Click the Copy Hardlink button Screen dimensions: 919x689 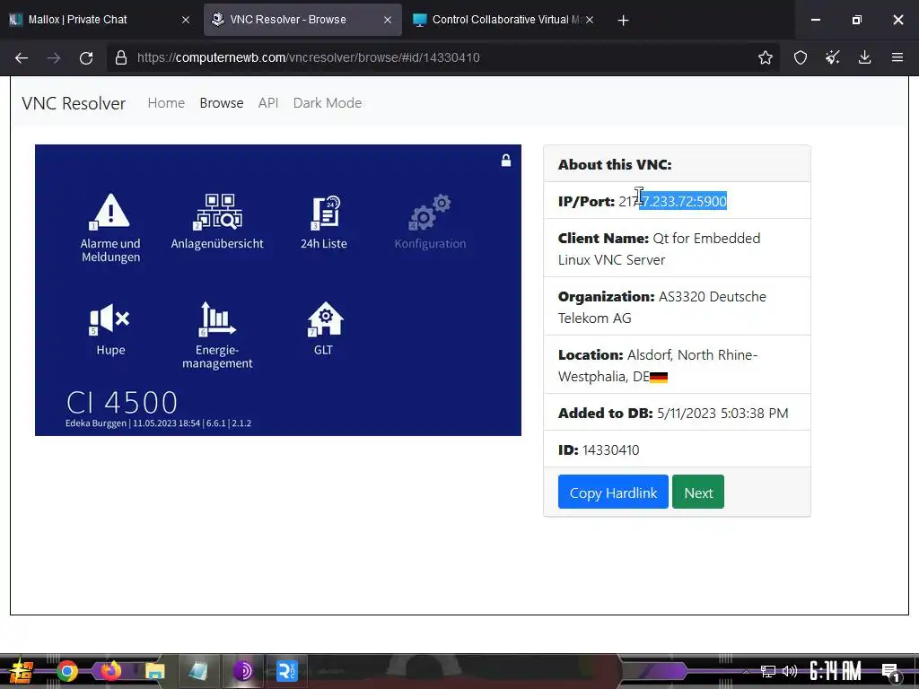613,493
